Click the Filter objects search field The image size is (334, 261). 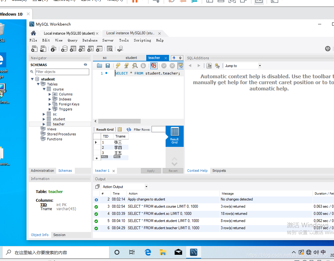pos(62,72)
